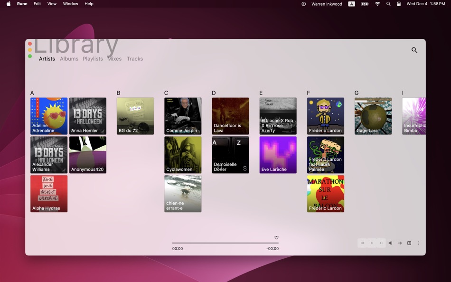Open Eve Larèche artist tile
Screen dimensions: 451x282
pos(278,155)
